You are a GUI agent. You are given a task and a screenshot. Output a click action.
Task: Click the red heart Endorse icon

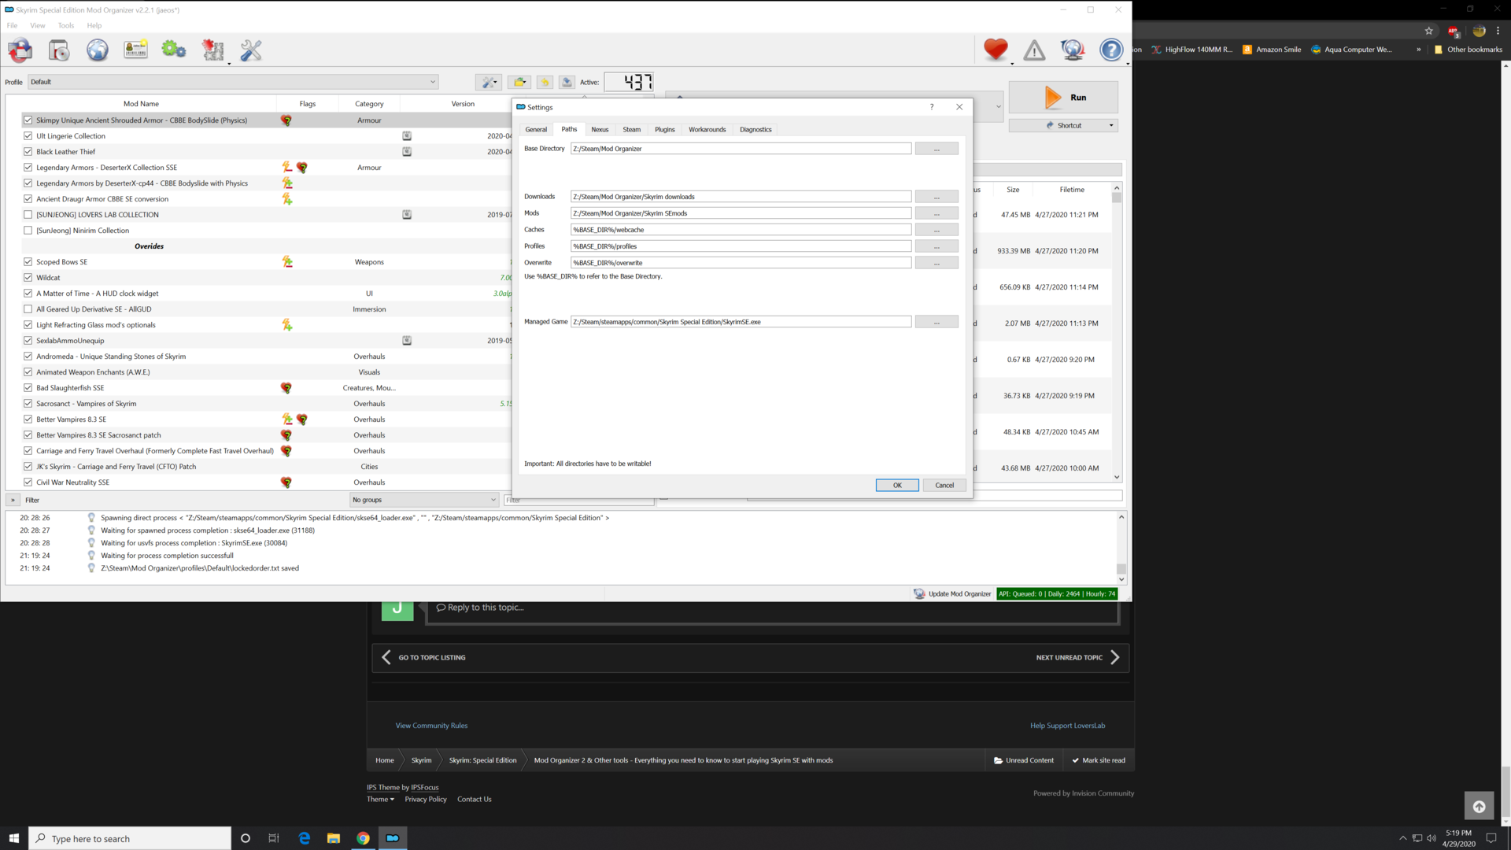pyautogui.click(x=996, y=50)
